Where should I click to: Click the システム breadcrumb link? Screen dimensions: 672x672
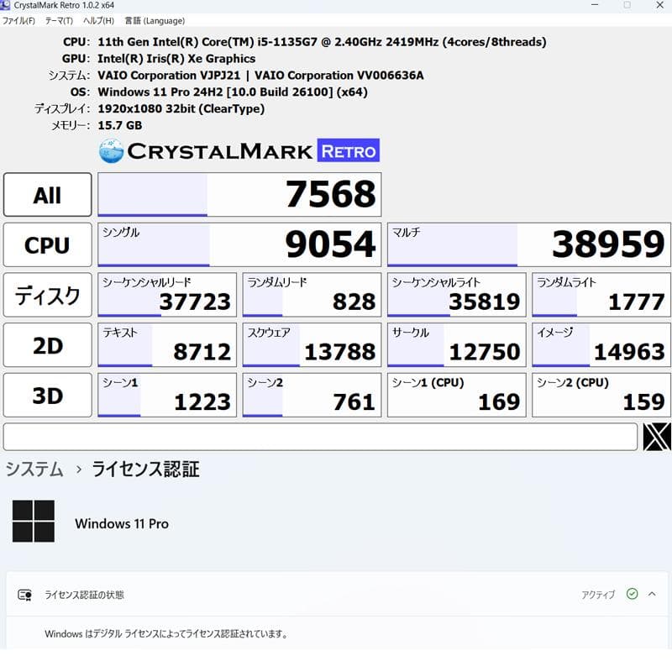34,469
